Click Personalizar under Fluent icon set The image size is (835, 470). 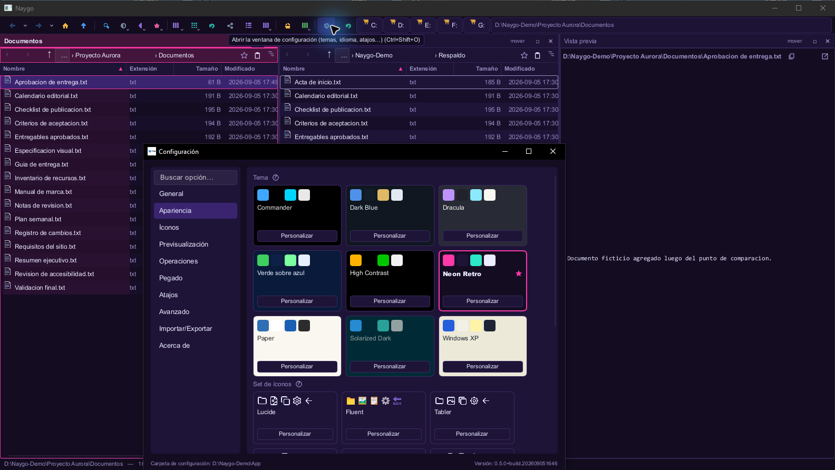(x=383, y=434)
